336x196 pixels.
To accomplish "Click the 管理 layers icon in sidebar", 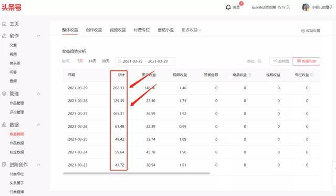I will [4, 94].
